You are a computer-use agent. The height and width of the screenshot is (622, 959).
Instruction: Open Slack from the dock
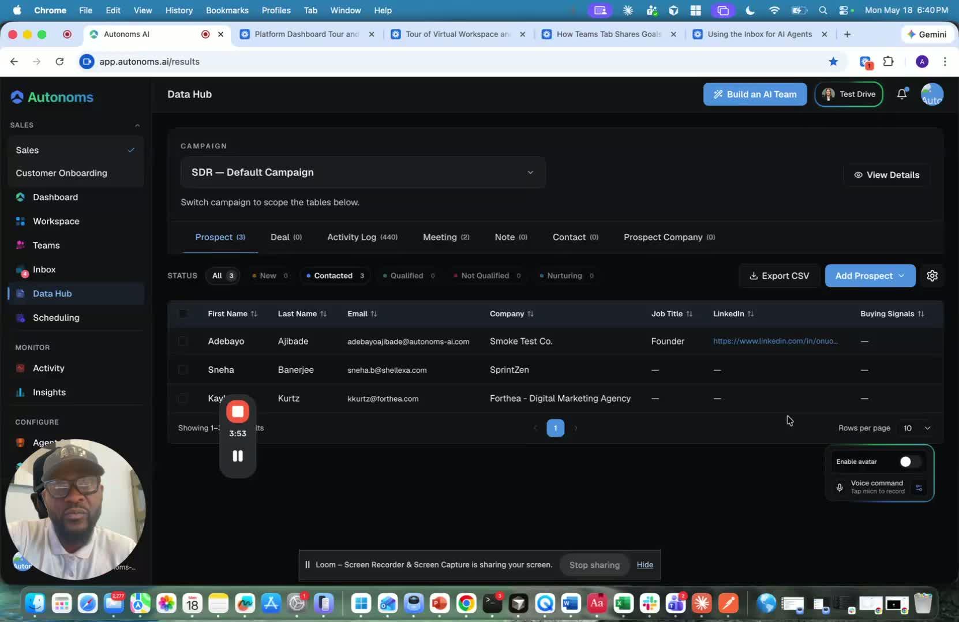pos(649,604)
